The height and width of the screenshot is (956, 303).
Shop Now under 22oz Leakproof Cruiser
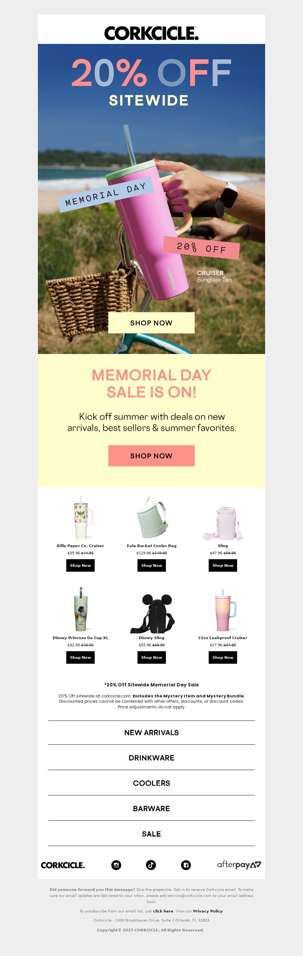pyautogui.click(x=223, y=657)
